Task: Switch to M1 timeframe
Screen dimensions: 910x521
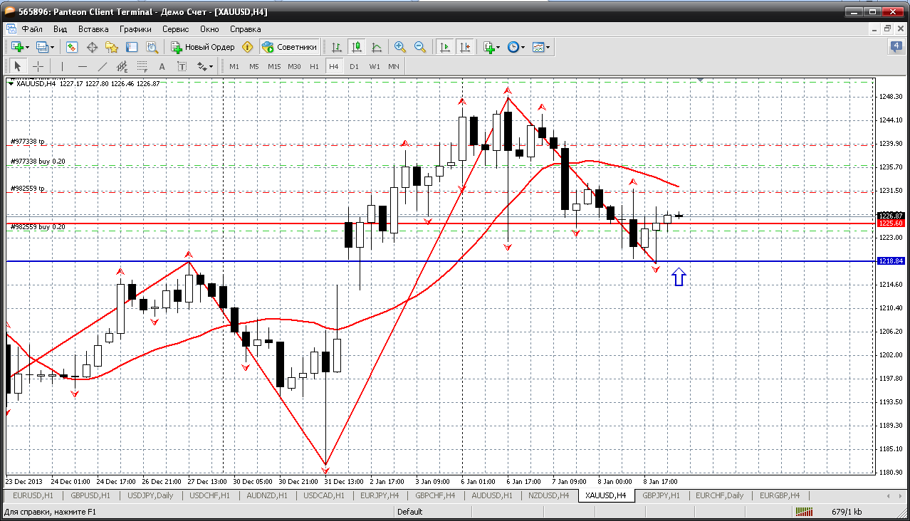Action: [234, 66]
